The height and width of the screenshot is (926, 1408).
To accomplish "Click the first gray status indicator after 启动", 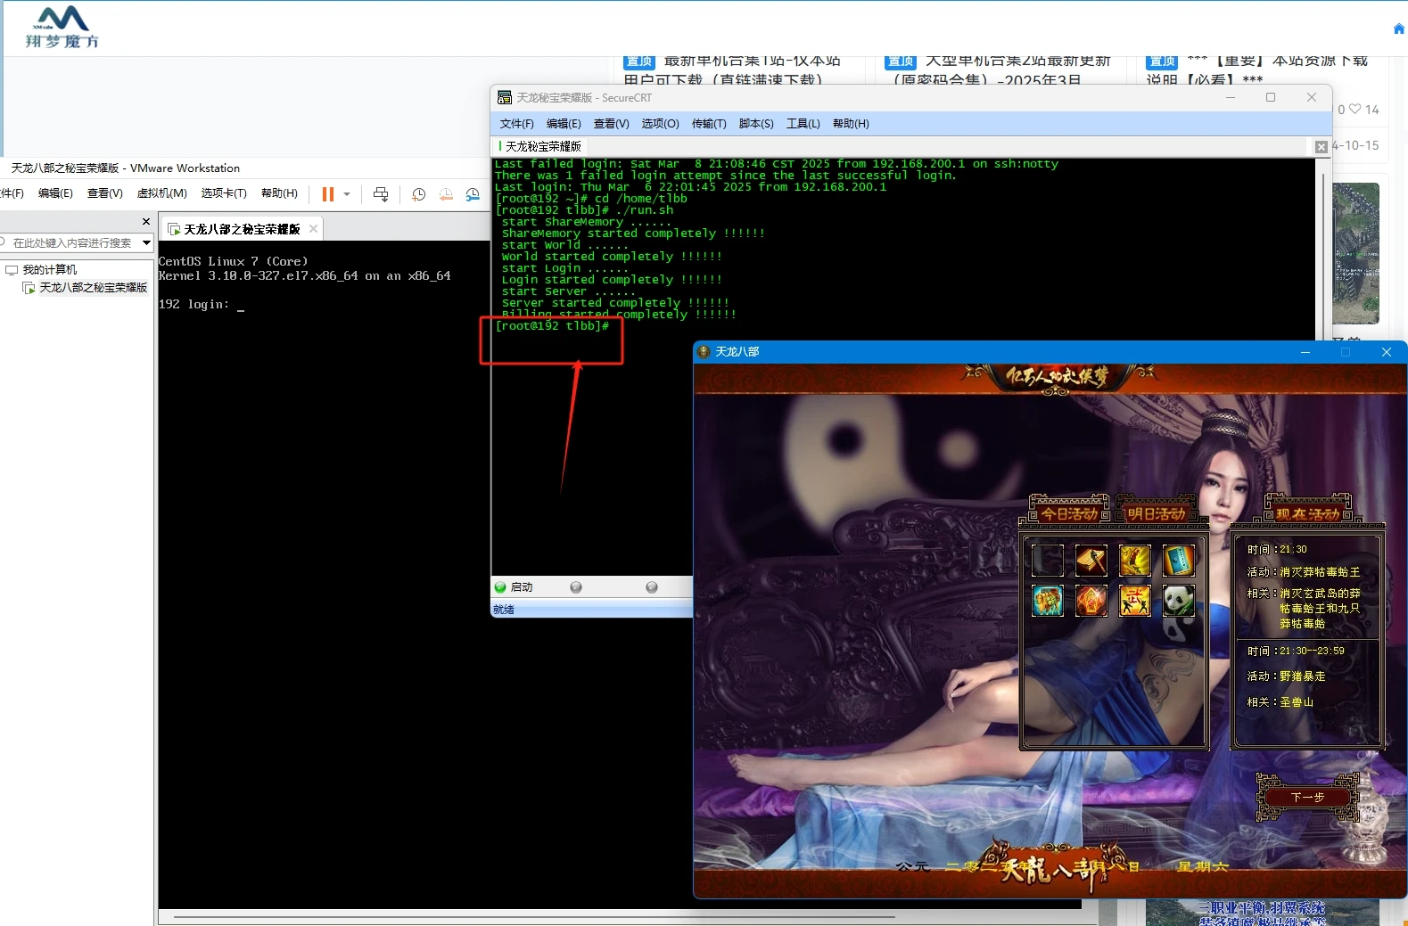I will [576, 587].
